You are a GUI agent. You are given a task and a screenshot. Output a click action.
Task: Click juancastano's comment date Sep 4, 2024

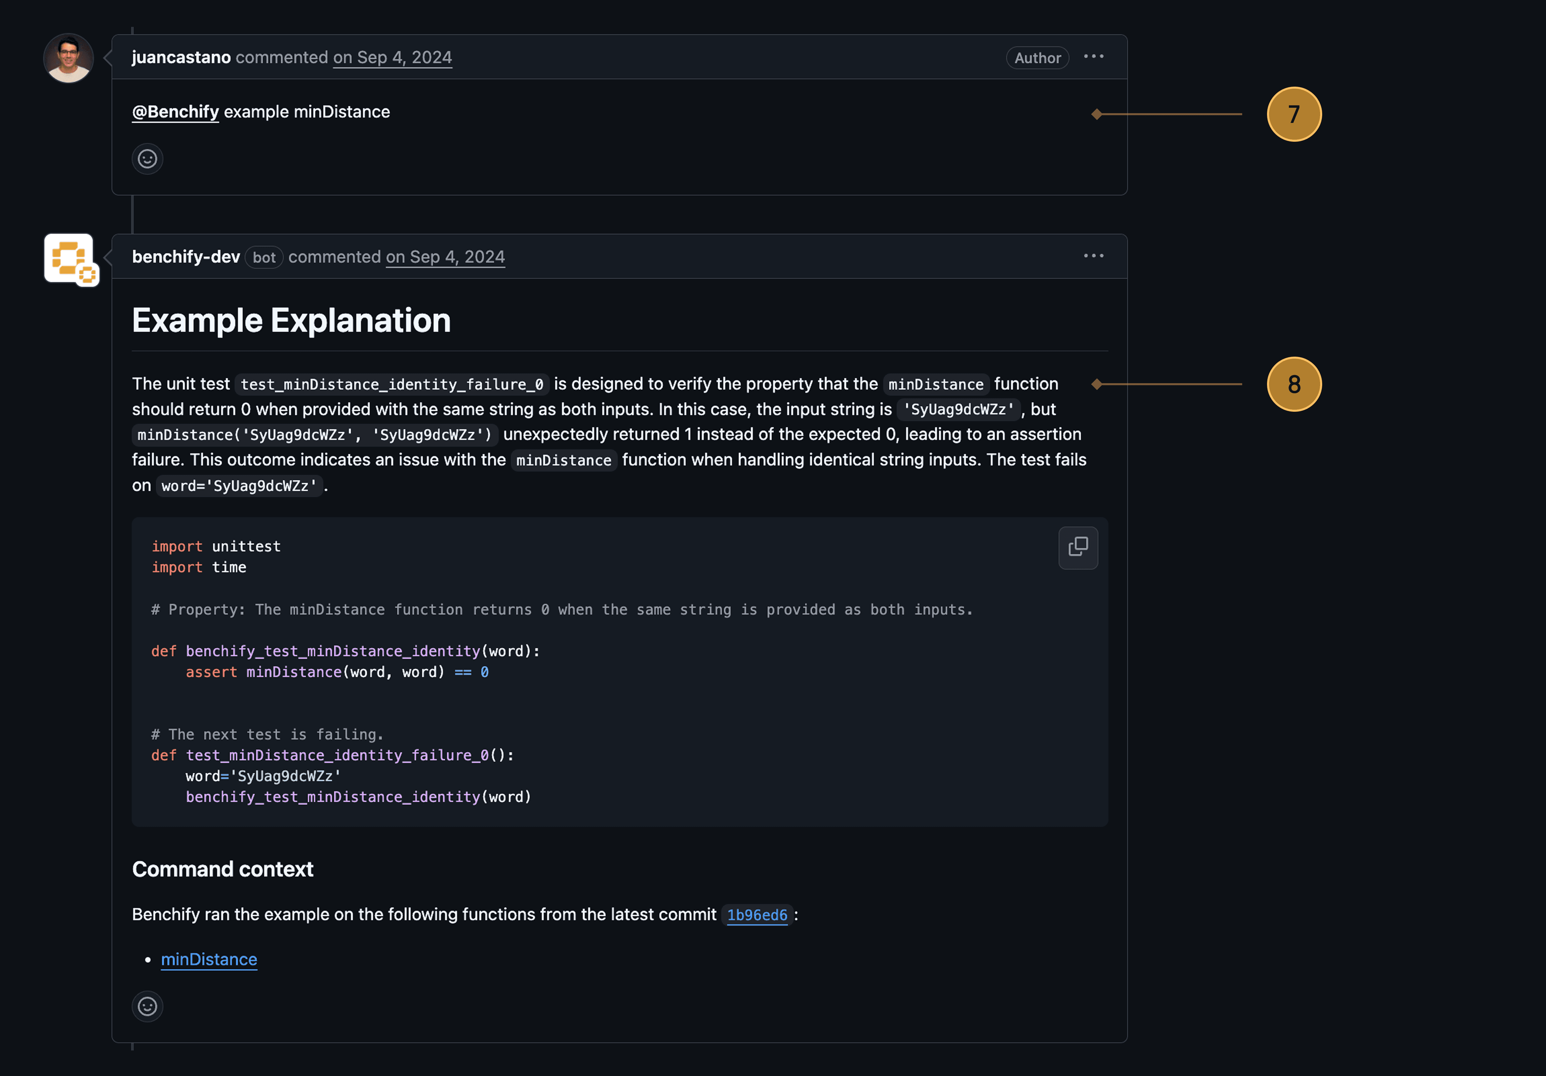point(393,58)
